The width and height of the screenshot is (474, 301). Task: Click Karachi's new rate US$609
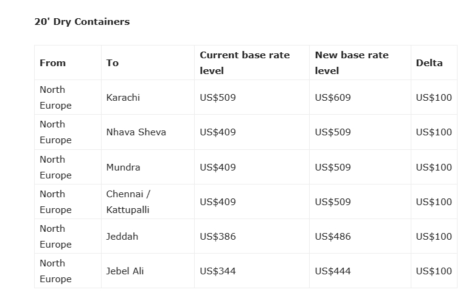tap(333, 98)
